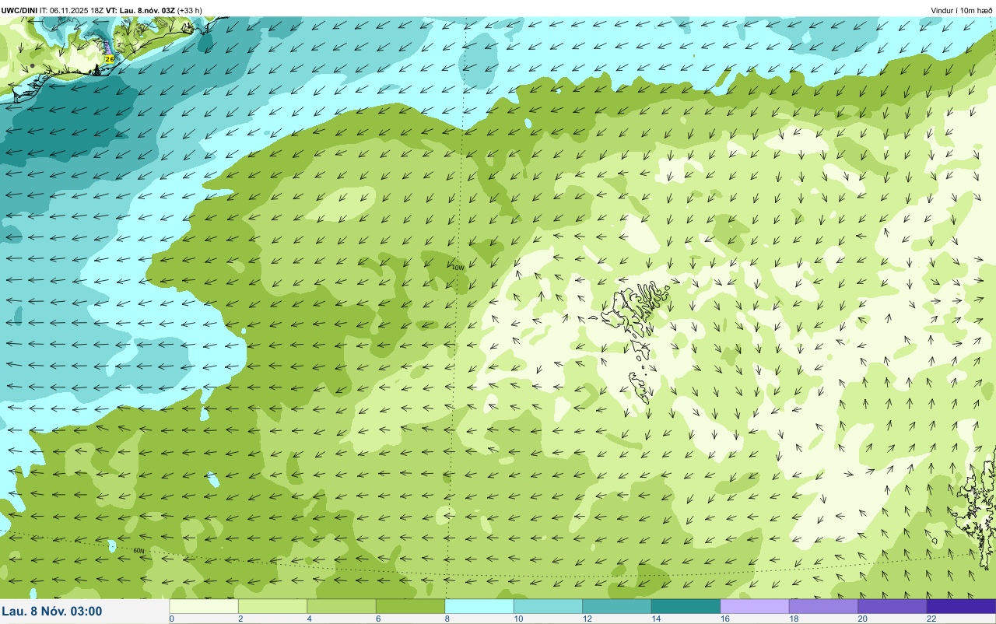Click the 0–2 pale yellow legend swatch

204,606
